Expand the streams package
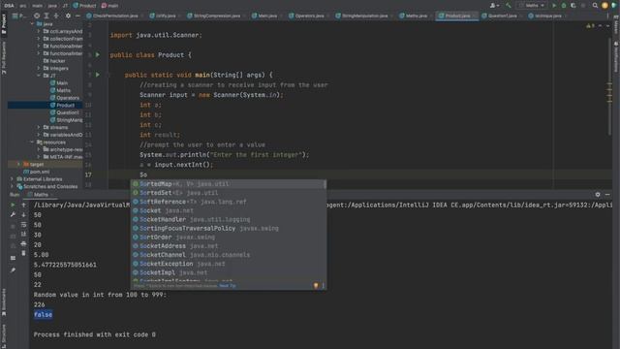 [x=39, y=127]
